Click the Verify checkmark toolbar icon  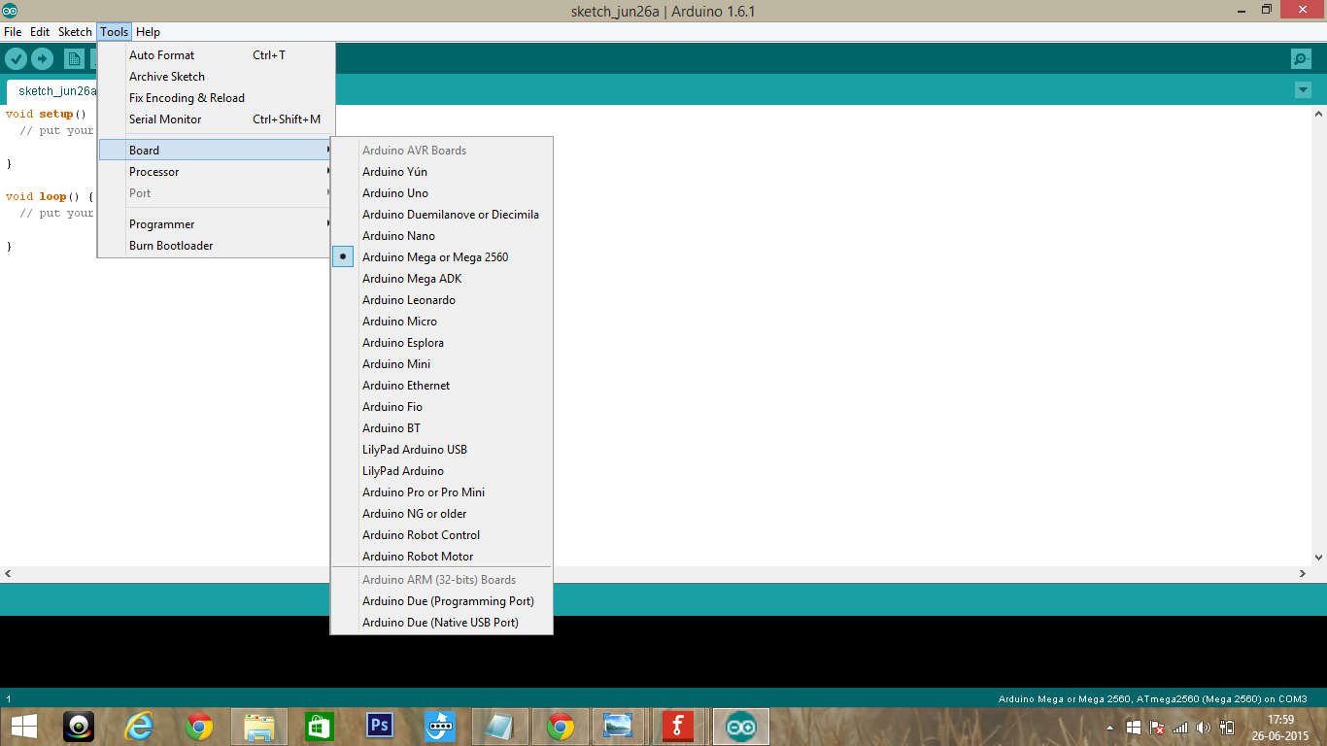[x=16, y=58]
